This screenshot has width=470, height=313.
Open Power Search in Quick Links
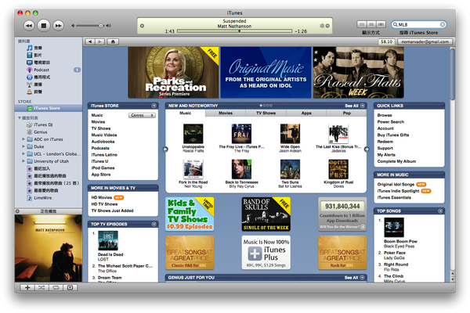coord(391,122)
